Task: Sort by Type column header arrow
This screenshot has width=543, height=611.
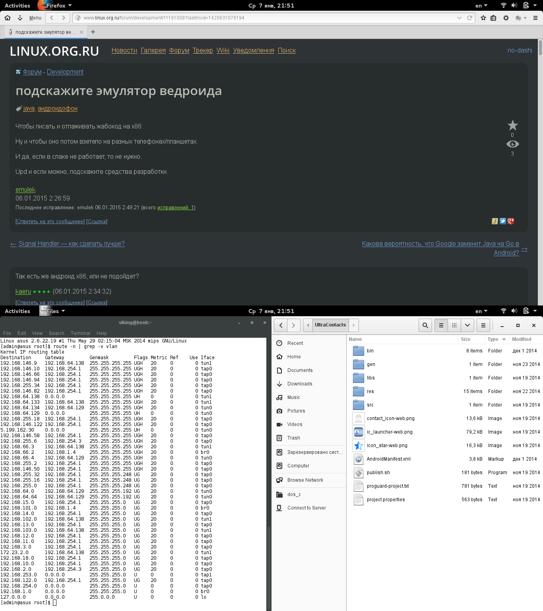Action: (504, 339)
